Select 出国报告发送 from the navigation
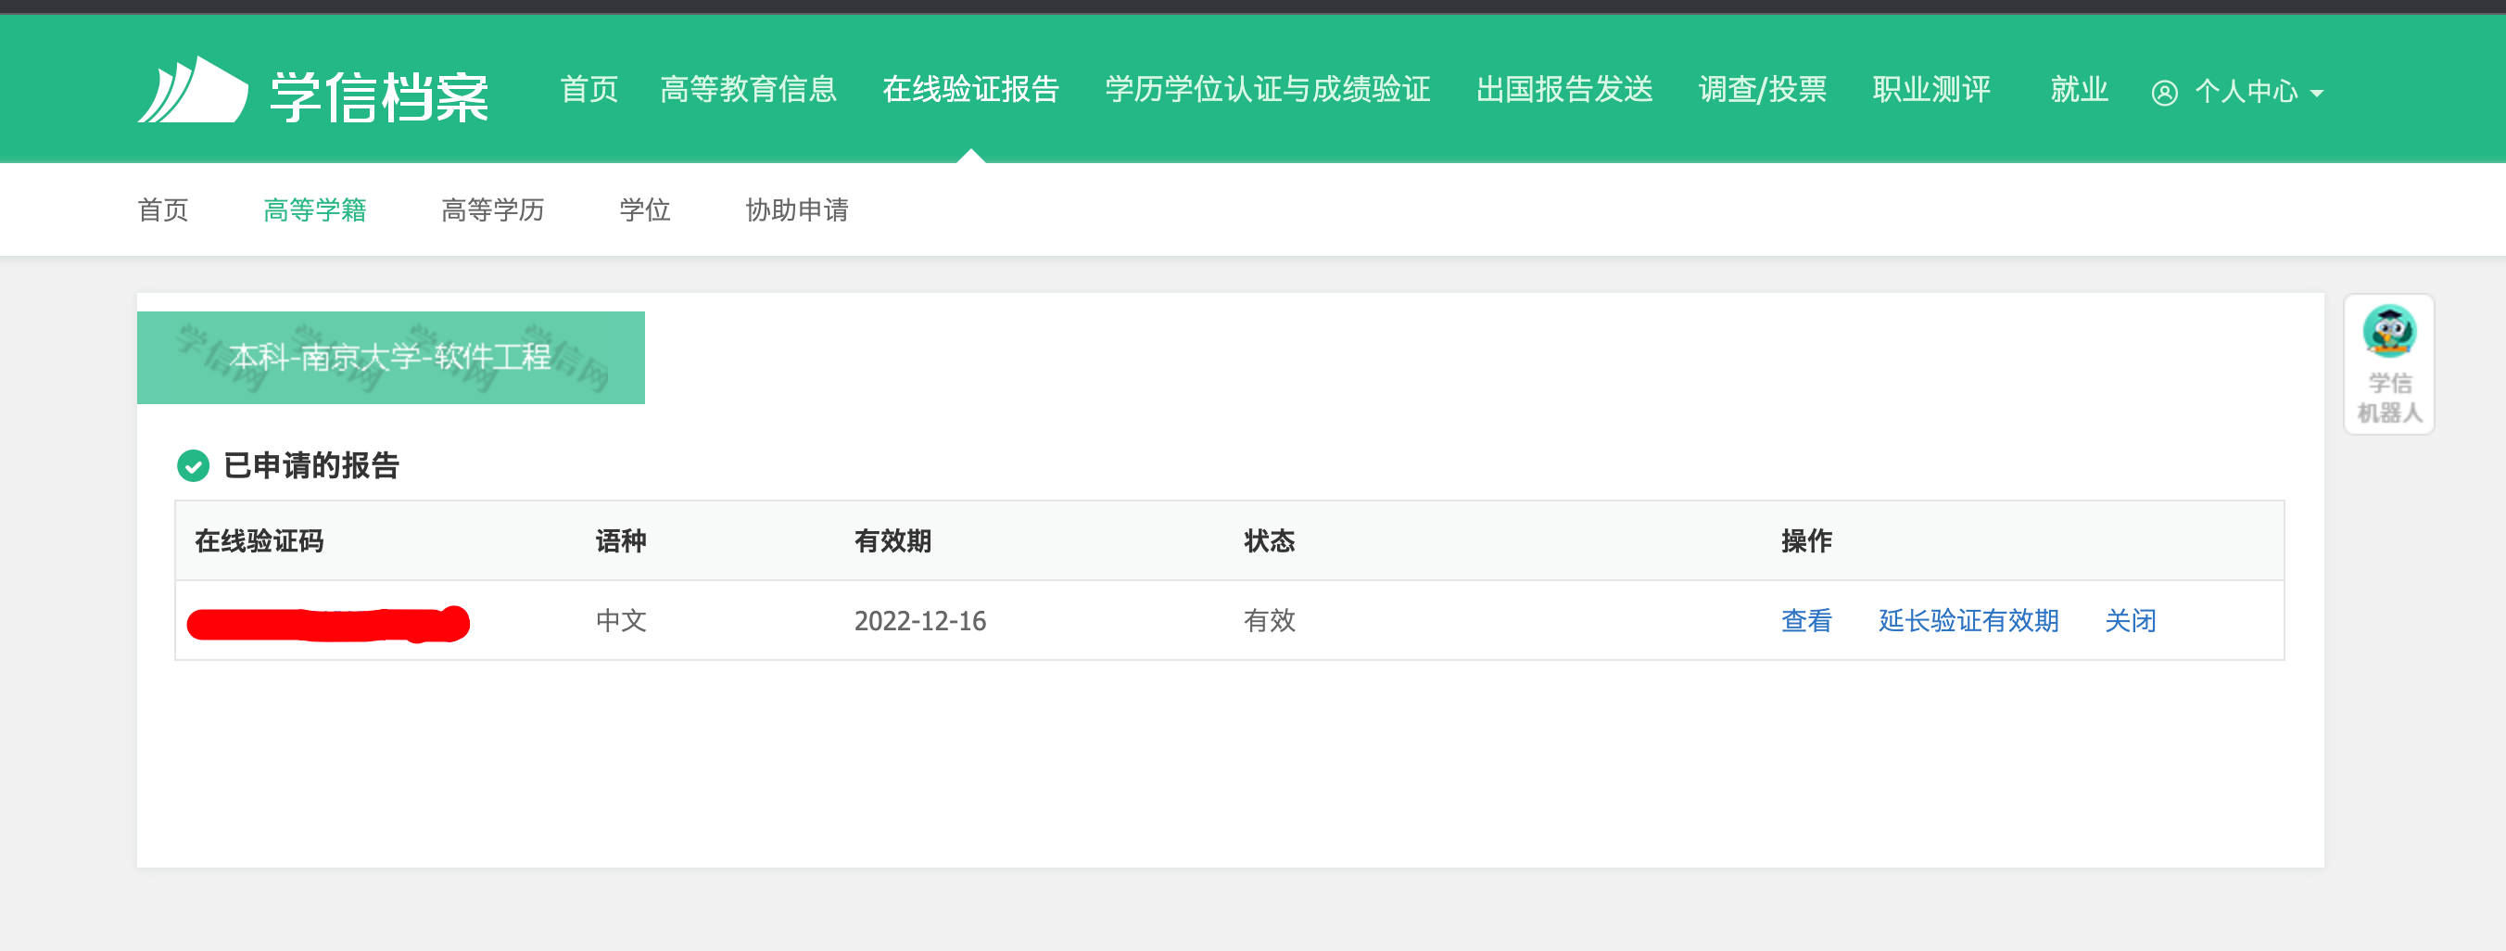This screenshot has width=2506, height=951. pyautogui.click(x=1564, y=90)
